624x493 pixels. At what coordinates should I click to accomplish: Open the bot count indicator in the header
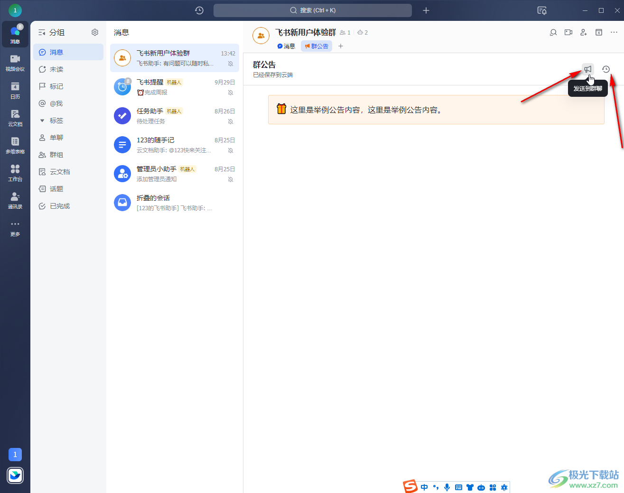(x=363, y=32)
